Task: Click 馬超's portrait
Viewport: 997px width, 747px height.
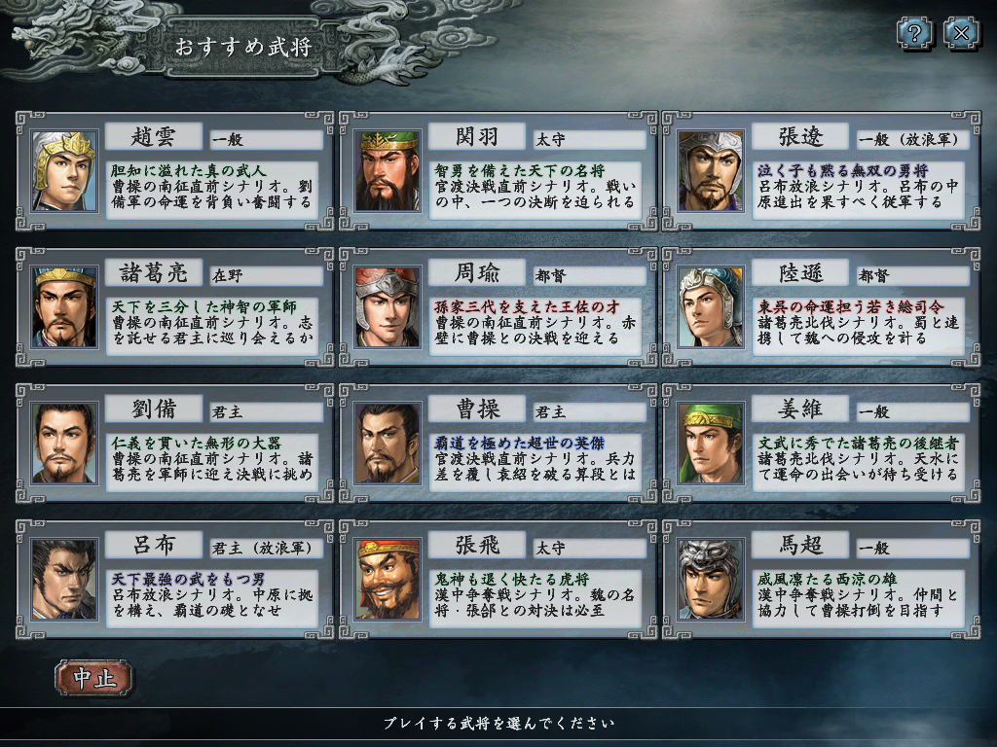Action: point(711,580)
